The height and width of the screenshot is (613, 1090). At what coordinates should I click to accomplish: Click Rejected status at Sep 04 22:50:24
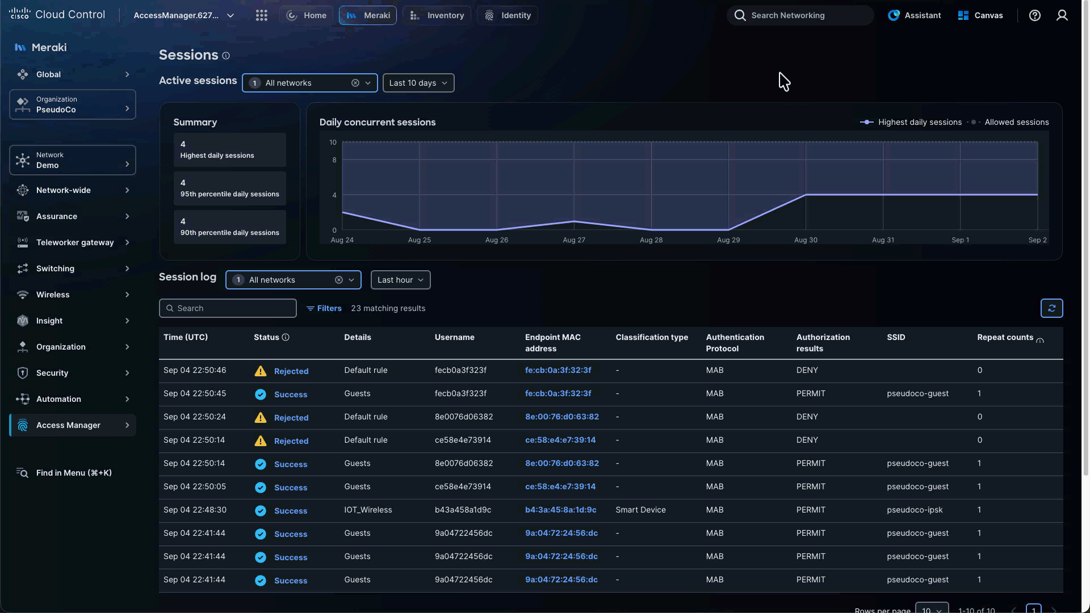click(291, 418)
